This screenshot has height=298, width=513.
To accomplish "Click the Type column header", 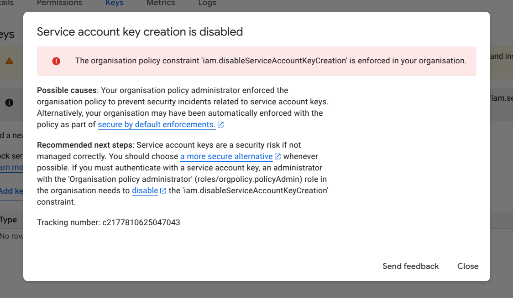I will (x=8, y=220).
